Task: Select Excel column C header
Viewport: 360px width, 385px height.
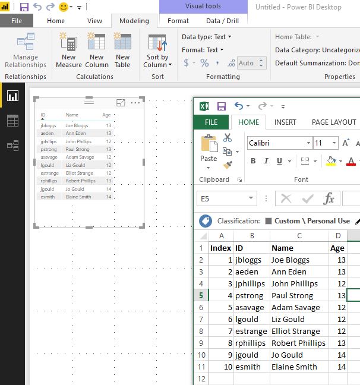Action: click(x=299, y=236)
